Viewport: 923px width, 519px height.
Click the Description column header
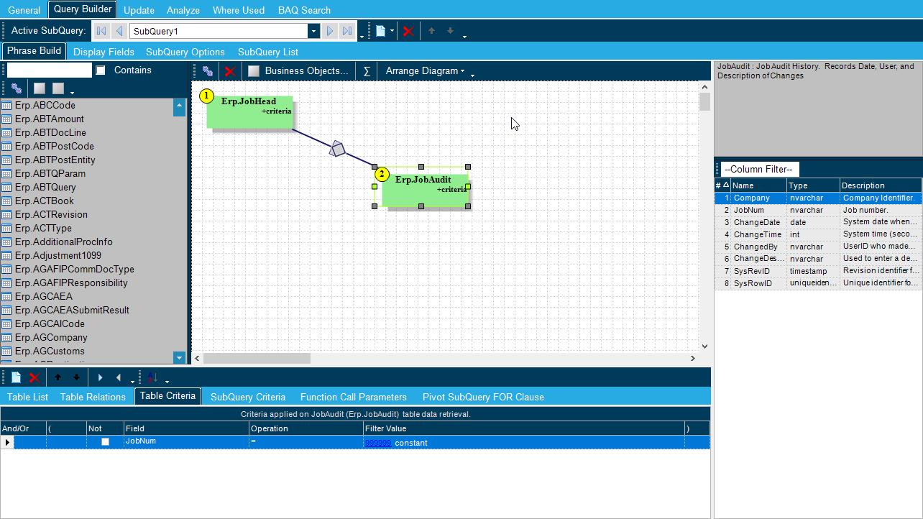[x=881, y=185]
